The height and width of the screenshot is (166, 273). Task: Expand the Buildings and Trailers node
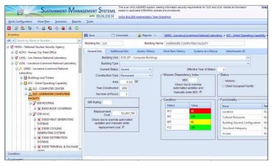pyautogui.click(x=21, y=78)
